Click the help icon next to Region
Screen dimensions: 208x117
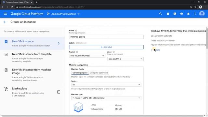[77, 52]
